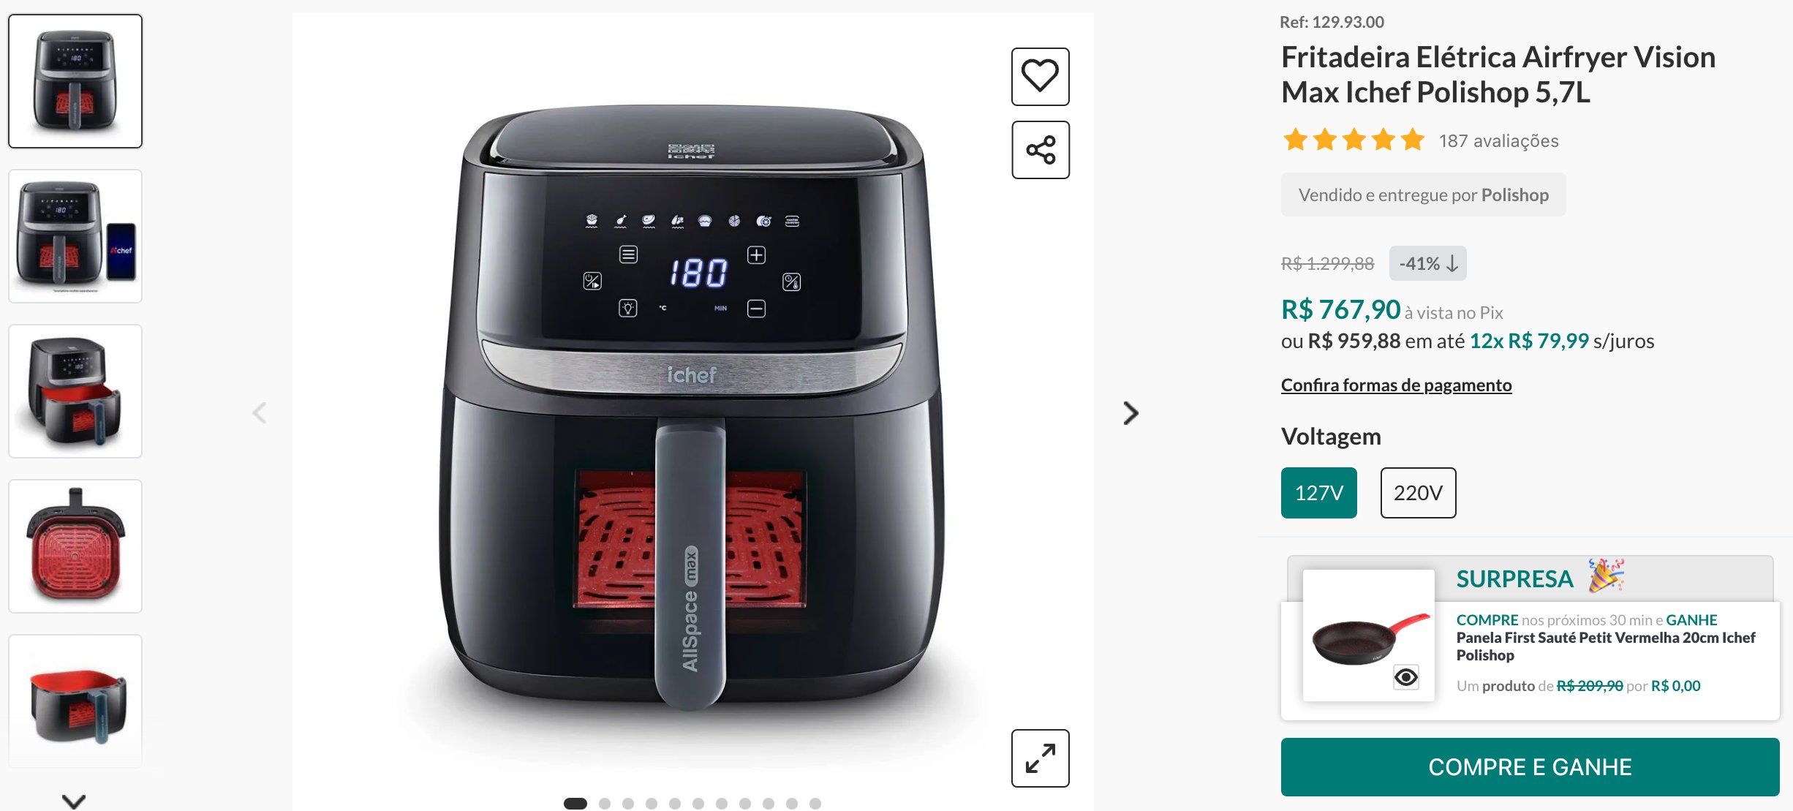Viewport: 1793px width, 811px height.
Task: Click the five-star rating icons
Action: tap(1354, 140)
